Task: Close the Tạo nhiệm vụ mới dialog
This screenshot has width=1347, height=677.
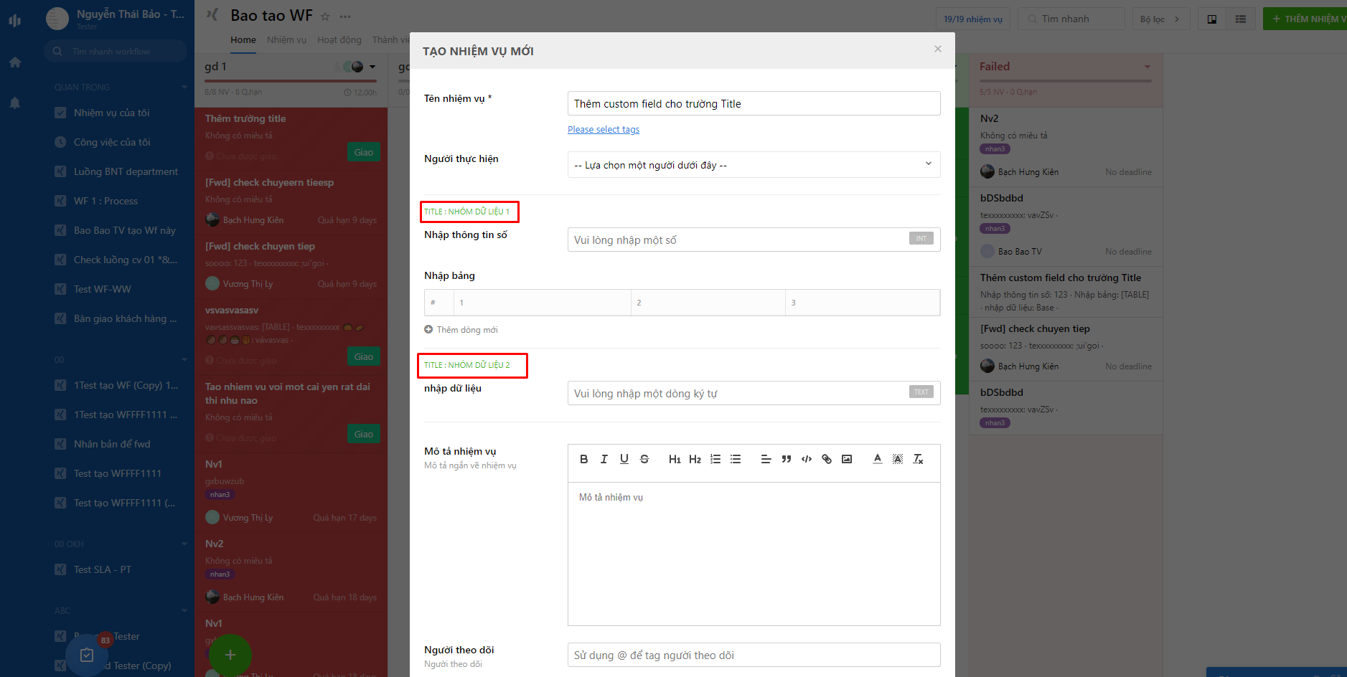Action: [938, 49]
